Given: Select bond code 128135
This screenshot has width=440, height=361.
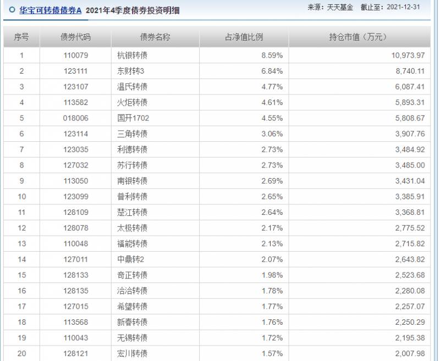Looking at the screenshot, I should coord(76,291).
